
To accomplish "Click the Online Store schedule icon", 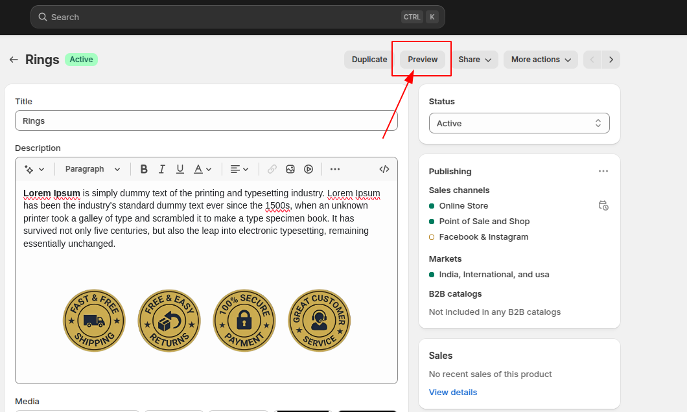I will [603, 205].
